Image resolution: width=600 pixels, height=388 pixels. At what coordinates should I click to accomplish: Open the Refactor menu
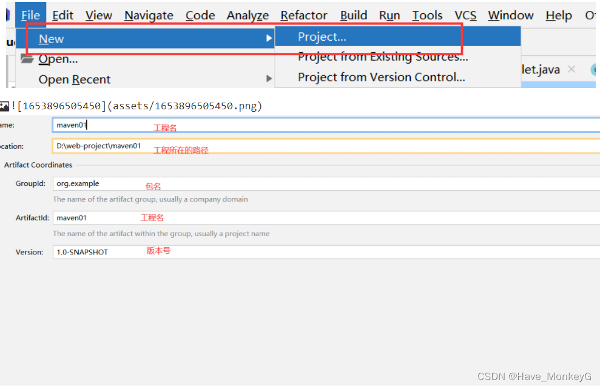click(x=304, y=15)
